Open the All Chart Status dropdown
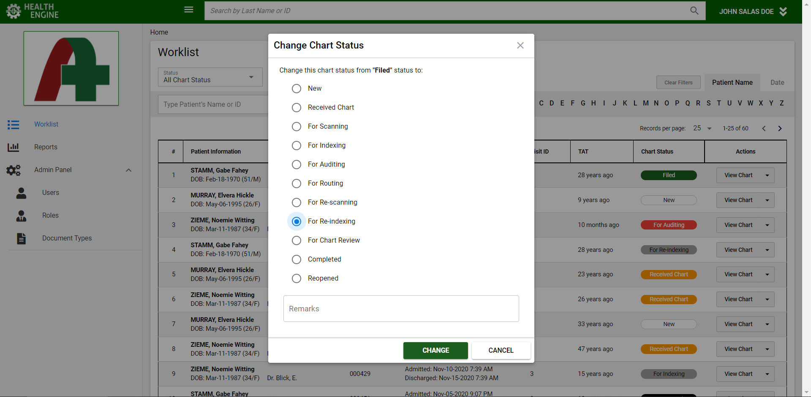The image size is (811, 397). click(210, 77)
